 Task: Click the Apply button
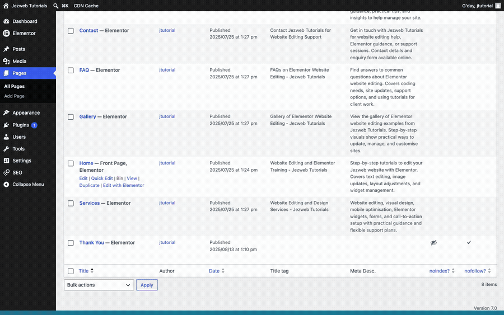pyautogui.click(x=147, y=285)
